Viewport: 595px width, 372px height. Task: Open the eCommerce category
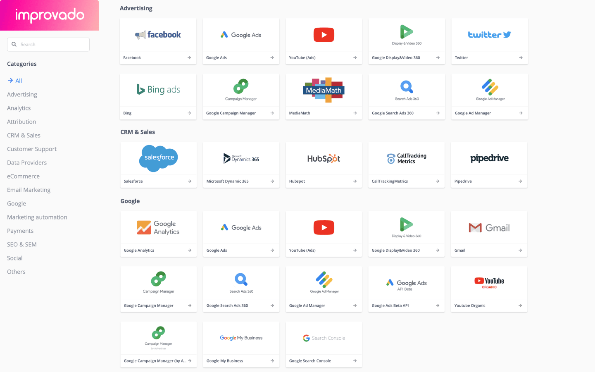[23, 176]
